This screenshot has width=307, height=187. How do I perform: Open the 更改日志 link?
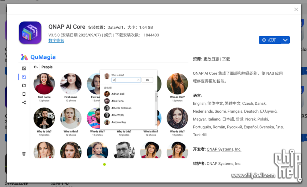tap(211, 59)
